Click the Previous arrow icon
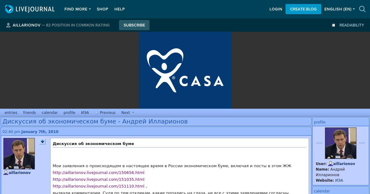The image size is (370, 194). click(x=97, y=113)
